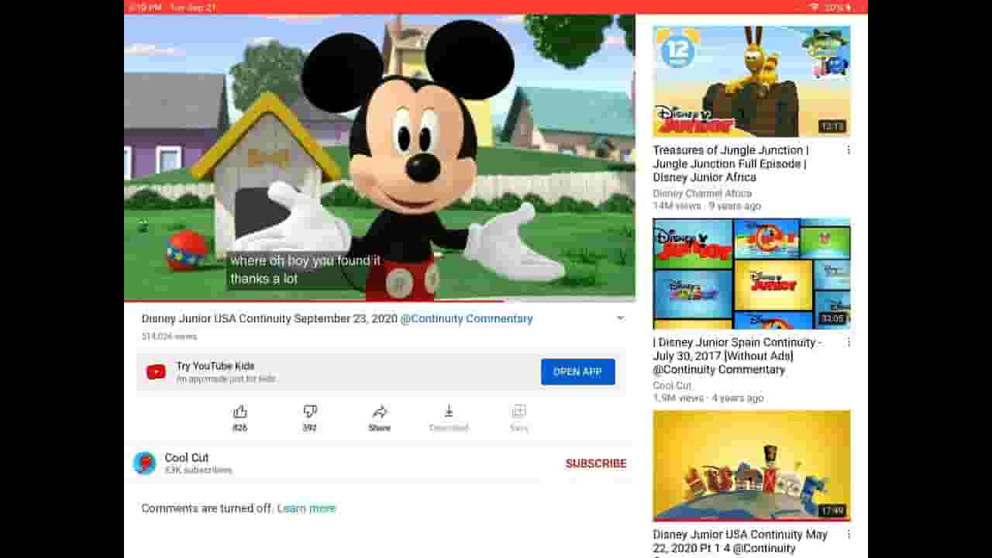
Task: Tap the time display in status bar
Action: click(x=145, y=7)
